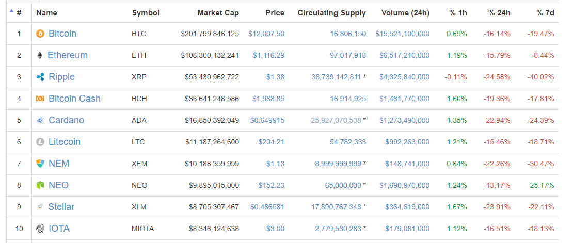Image resolution: width=573 pixels, height=243 pixels.
Task: Click Cardano price $0.649915
Action: coord(267,120)
